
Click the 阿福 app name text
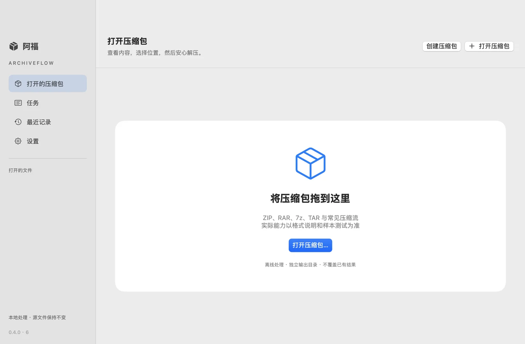pos(31,46)
